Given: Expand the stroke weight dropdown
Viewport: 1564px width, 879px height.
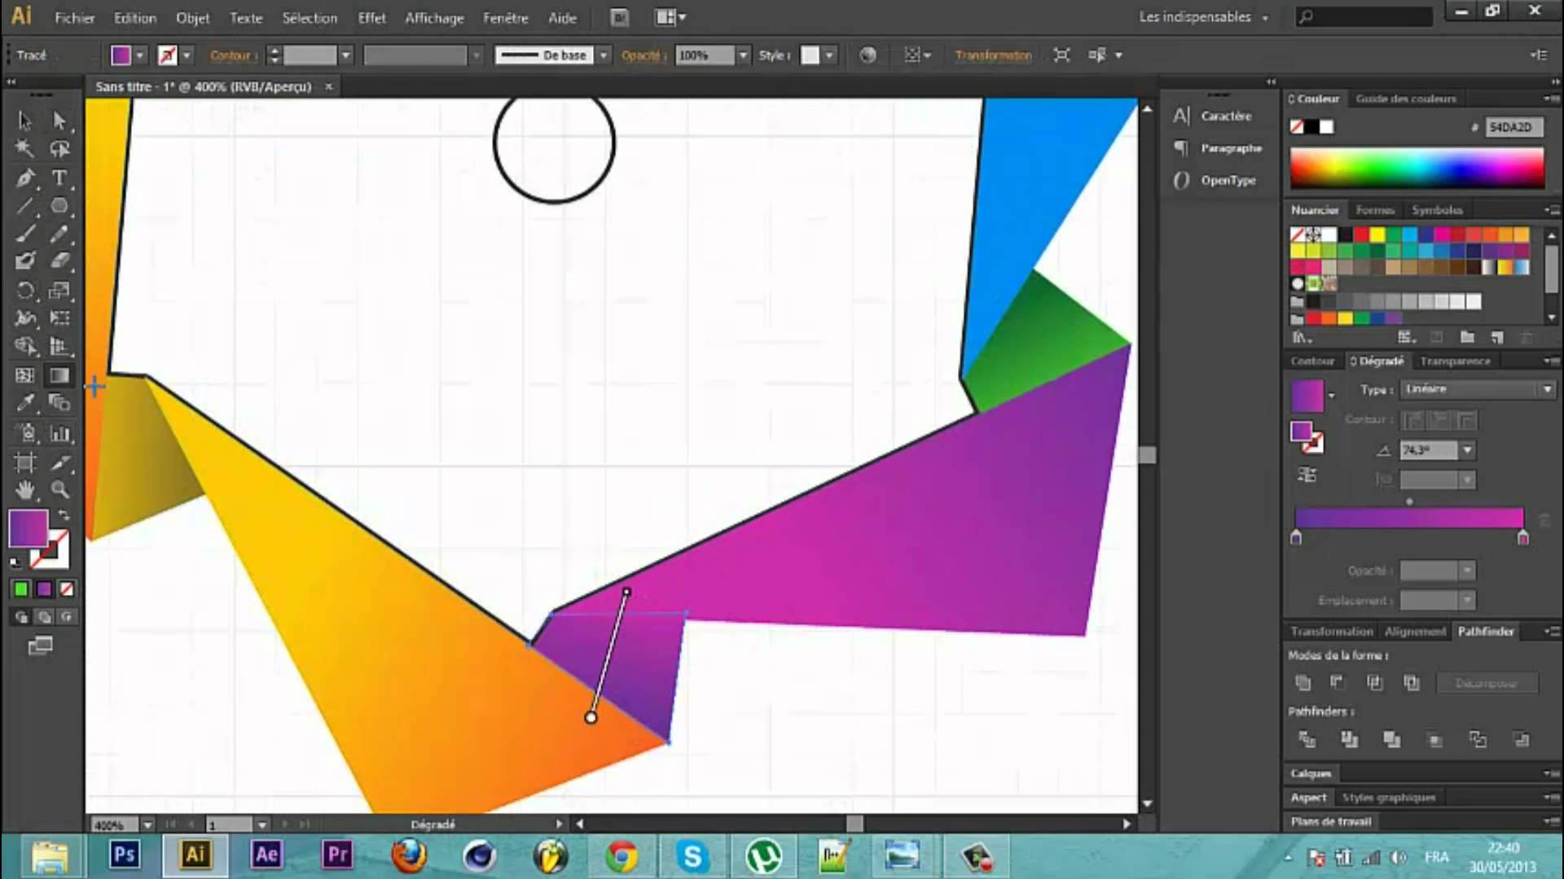Looking at the screenshot, I should click(346, 55).
